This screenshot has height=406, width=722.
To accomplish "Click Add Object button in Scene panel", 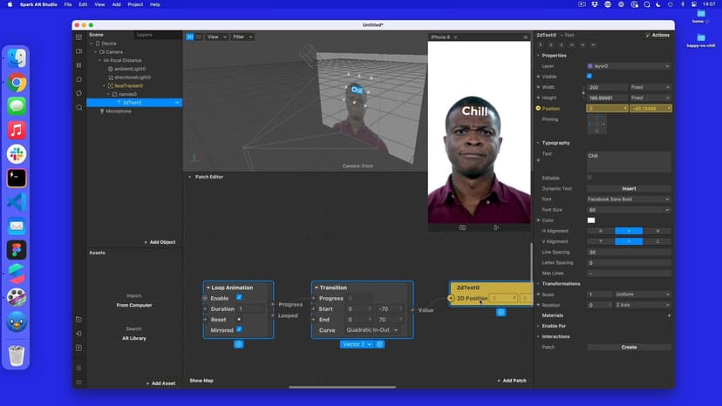I will (x=160, y=242).
